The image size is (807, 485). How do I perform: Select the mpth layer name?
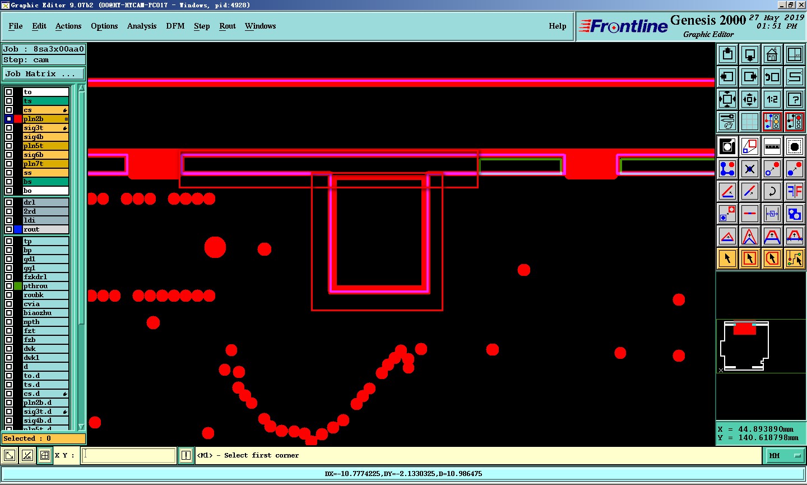[45, 322]
